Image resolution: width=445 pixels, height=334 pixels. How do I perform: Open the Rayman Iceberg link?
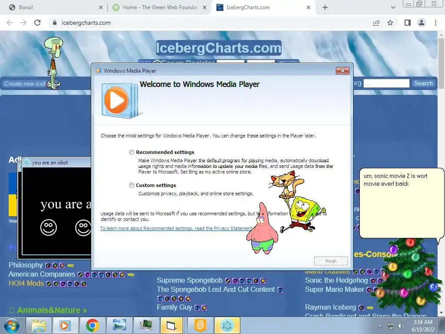click(x=330, y=307)
